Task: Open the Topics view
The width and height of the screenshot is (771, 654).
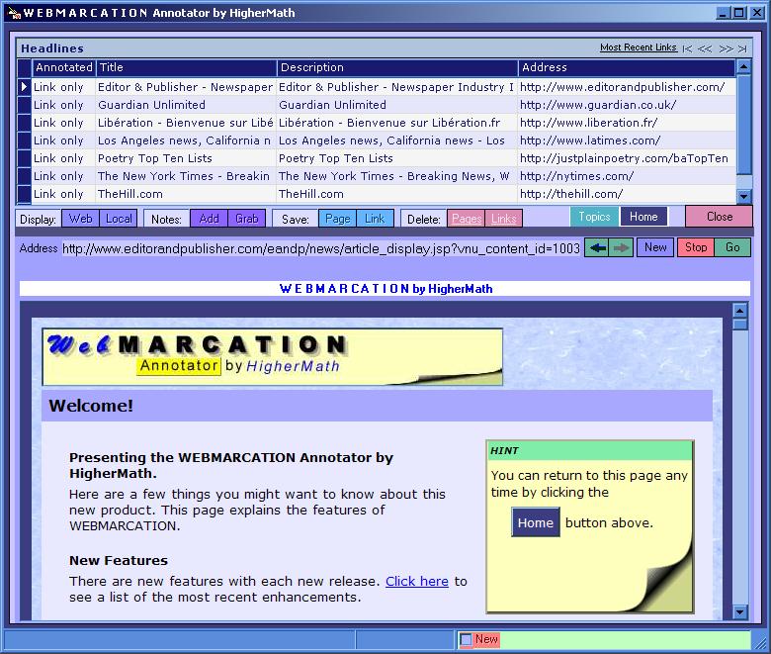Action: point(594,217)
